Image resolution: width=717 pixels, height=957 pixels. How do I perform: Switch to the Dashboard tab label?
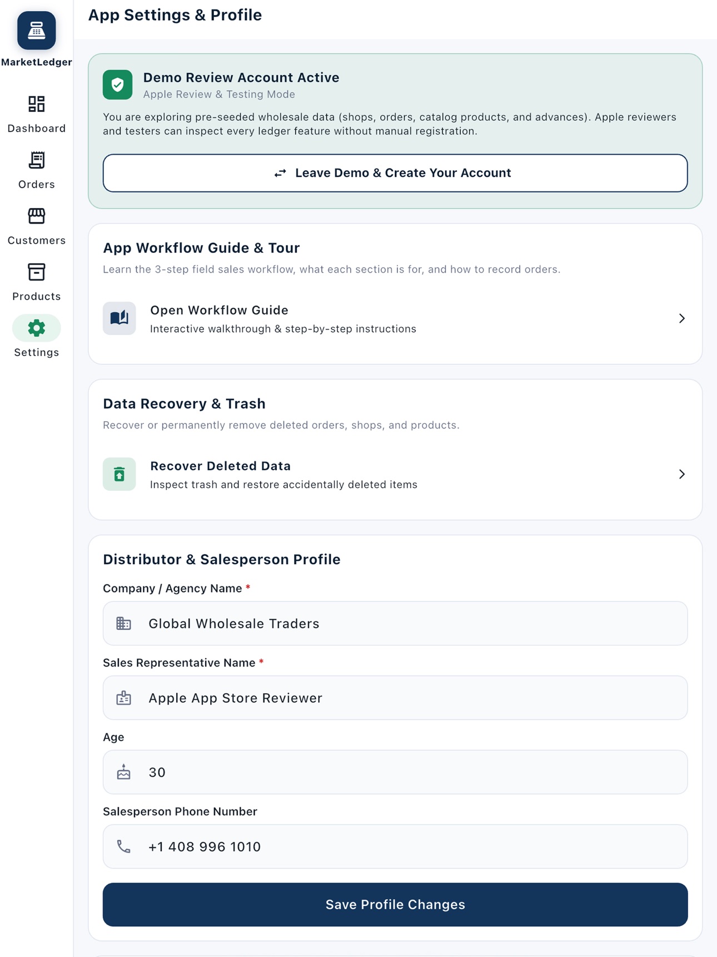point(37,129)
